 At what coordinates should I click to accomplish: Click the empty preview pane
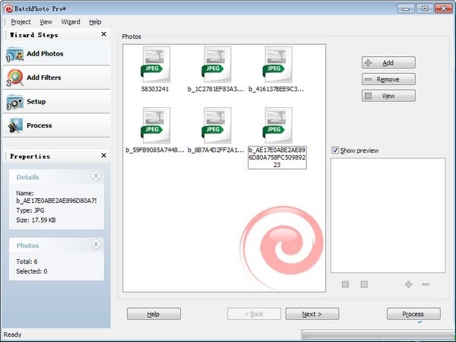tap(388, 216)
